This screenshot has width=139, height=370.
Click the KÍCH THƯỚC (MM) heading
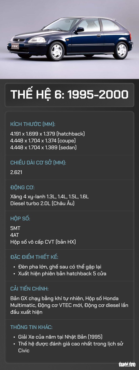click(33, 124)
